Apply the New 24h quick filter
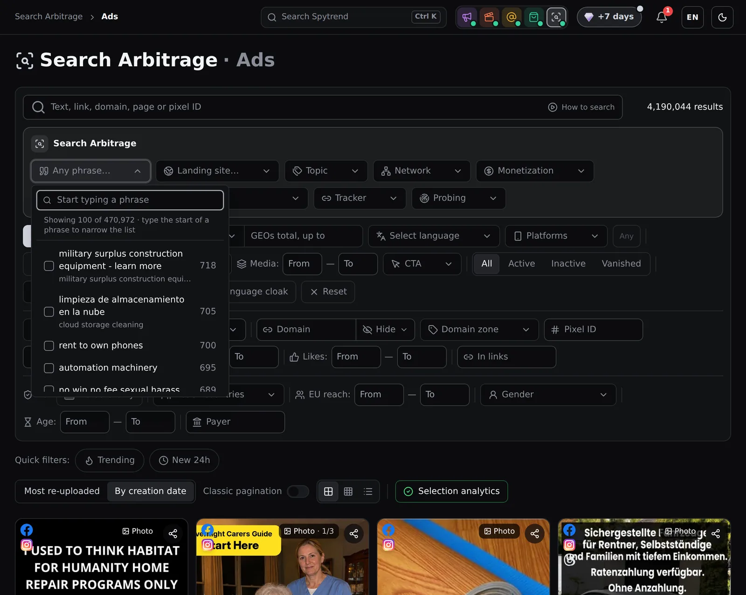 click(184, 461)
